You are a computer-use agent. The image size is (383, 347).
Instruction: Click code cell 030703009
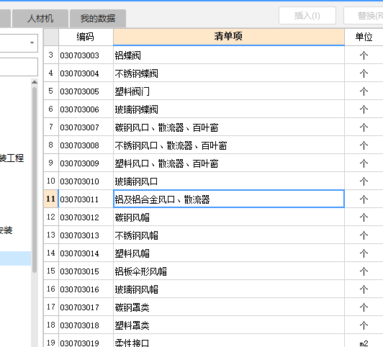[x=86, y=163]
